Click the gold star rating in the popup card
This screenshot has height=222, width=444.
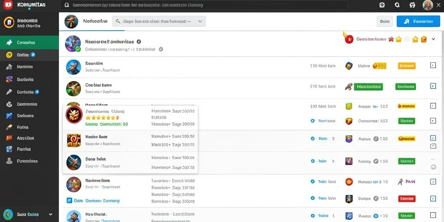(102, 117)
